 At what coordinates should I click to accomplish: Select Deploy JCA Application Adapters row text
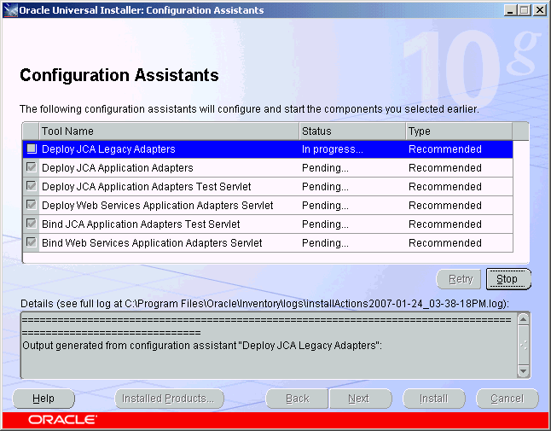[118, 167]
